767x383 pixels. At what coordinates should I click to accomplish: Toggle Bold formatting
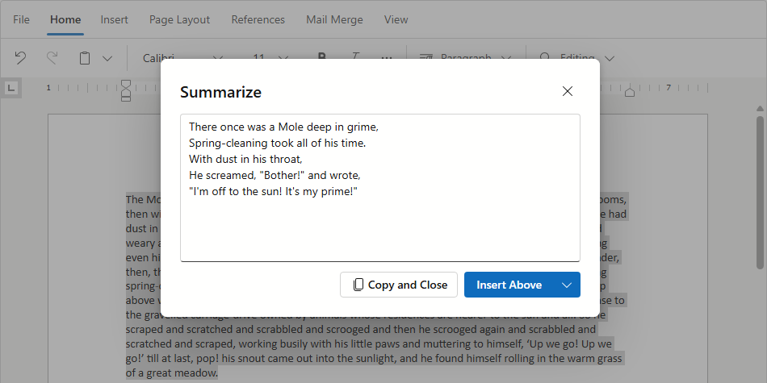click(321, 57)
